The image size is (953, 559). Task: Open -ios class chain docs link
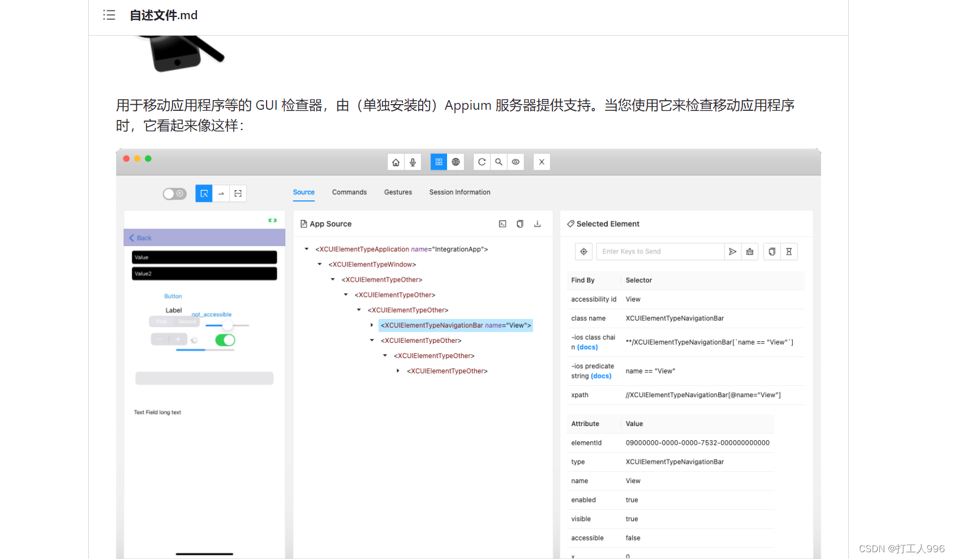click(x=587, y=347)
